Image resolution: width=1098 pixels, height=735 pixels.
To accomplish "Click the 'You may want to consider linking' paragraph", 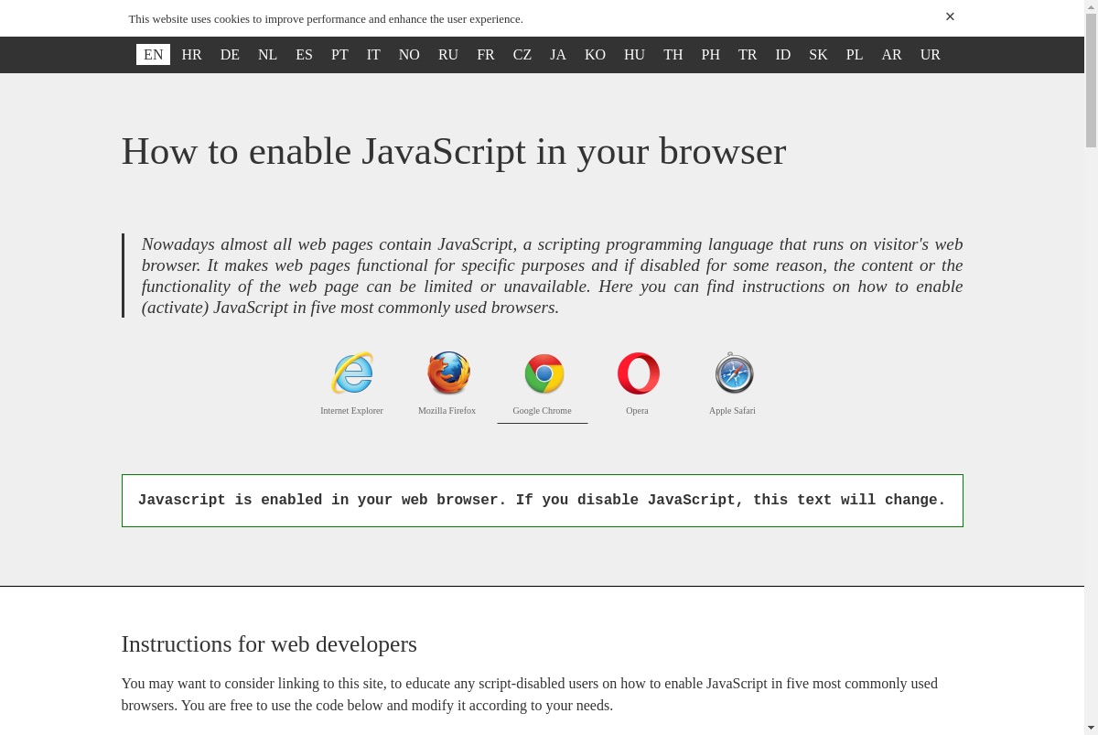I will coord(530,695).
